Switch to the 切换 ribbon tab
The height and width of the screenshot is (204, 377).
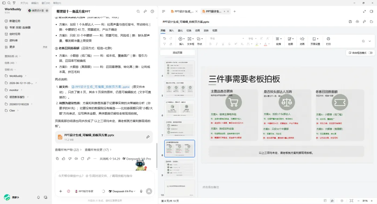[x=189, y=31]
